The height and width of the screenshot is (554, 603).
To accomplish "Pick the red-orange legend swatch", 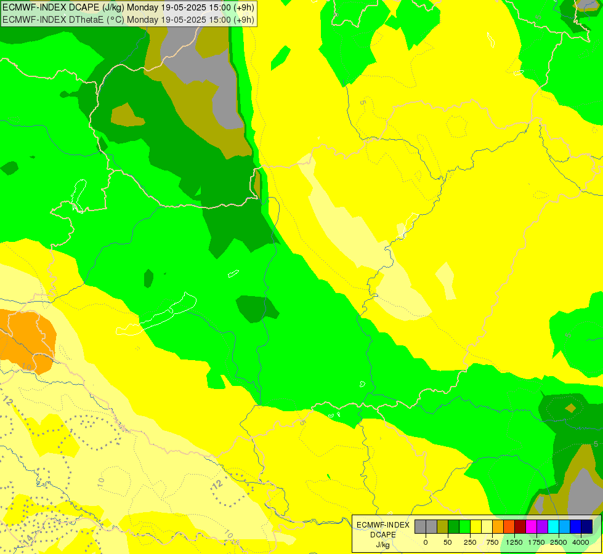I will tap(509, 527).
